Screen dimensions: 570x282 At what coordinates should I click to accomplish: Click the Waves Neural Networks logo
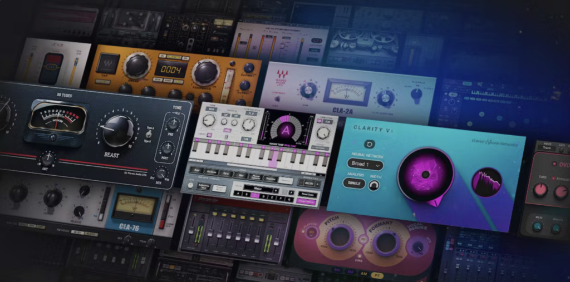coord(494,143)
